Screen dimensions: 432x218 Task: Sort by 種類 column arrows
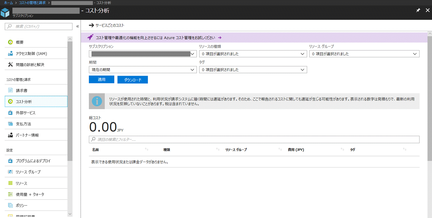(218, 150)
